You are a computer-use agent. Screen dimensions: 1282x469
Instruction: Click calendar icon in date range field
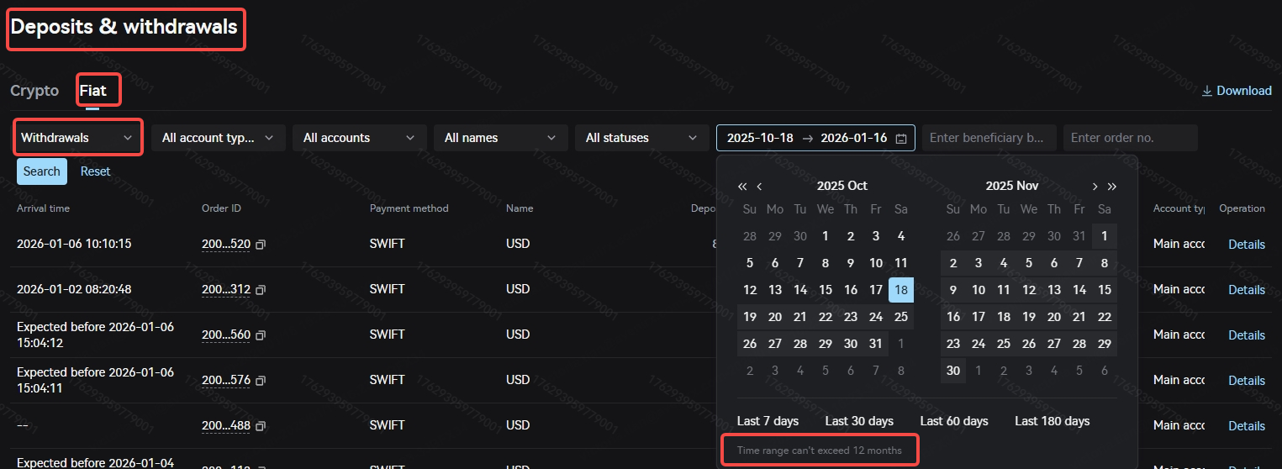coord(901,139)
